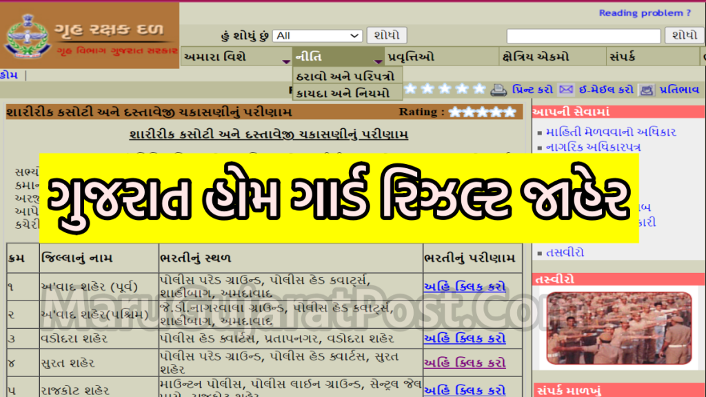
Task: Click the first star in the top rating row
Action: [x=411, y=89]
